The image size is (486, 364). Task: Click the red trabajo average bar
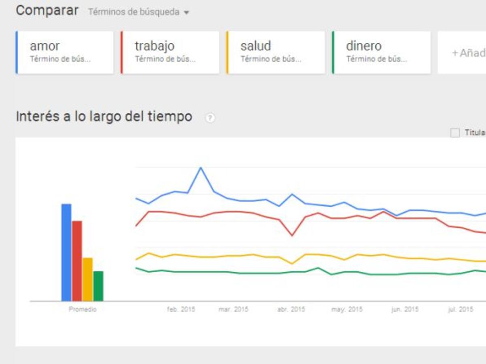pyautogui.click(x=77, y=261)
